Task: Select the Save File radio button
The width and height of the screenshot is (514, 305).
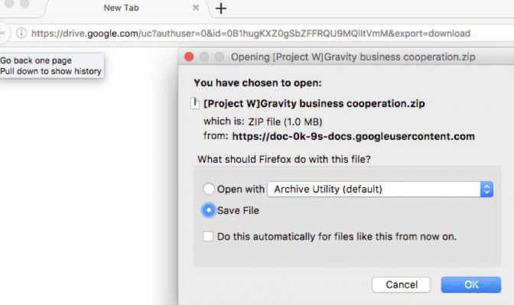Action: coord(209,210)
